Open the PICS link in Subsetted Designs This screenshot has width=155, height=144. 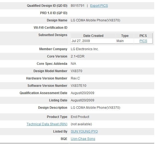point(143,41)
